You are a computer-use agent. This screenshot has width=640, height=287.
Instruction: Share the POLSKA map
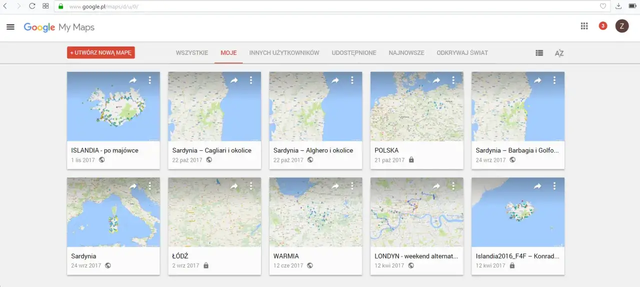coord(436,80)
